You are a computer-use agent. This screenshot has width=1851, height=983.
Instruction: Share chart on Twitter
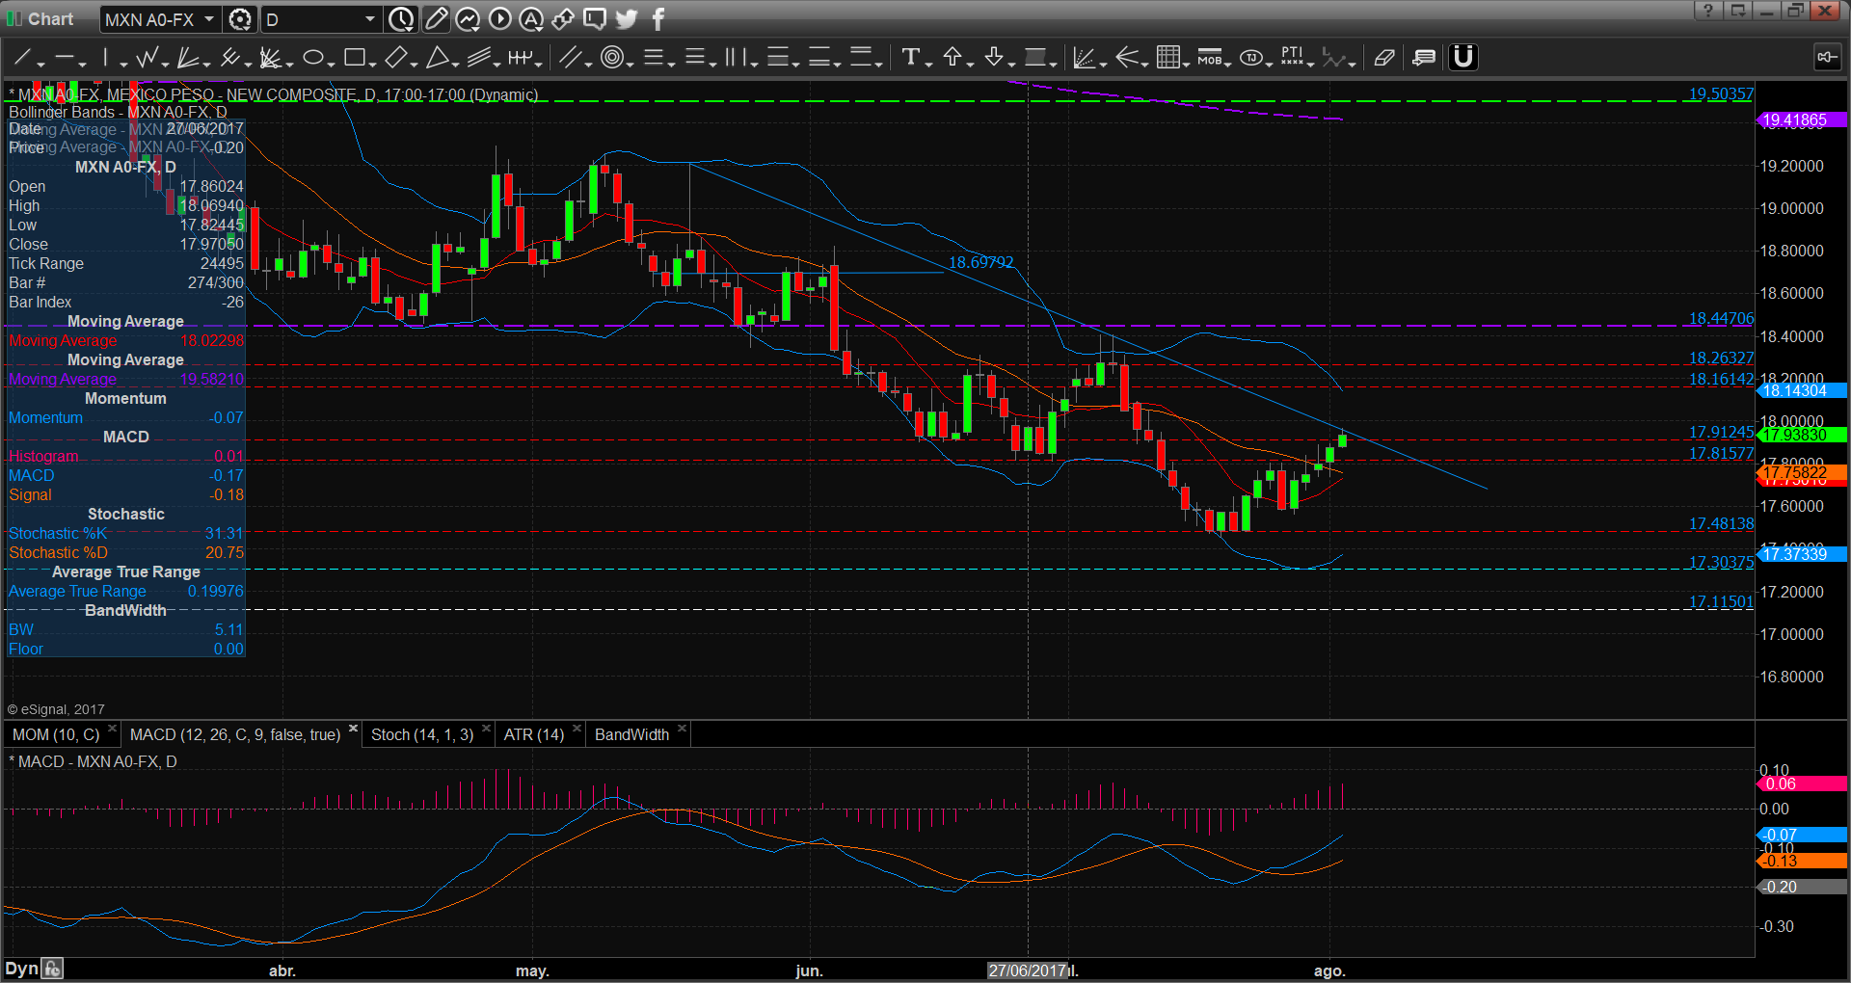pyautogui.click(x=627, y=19)
